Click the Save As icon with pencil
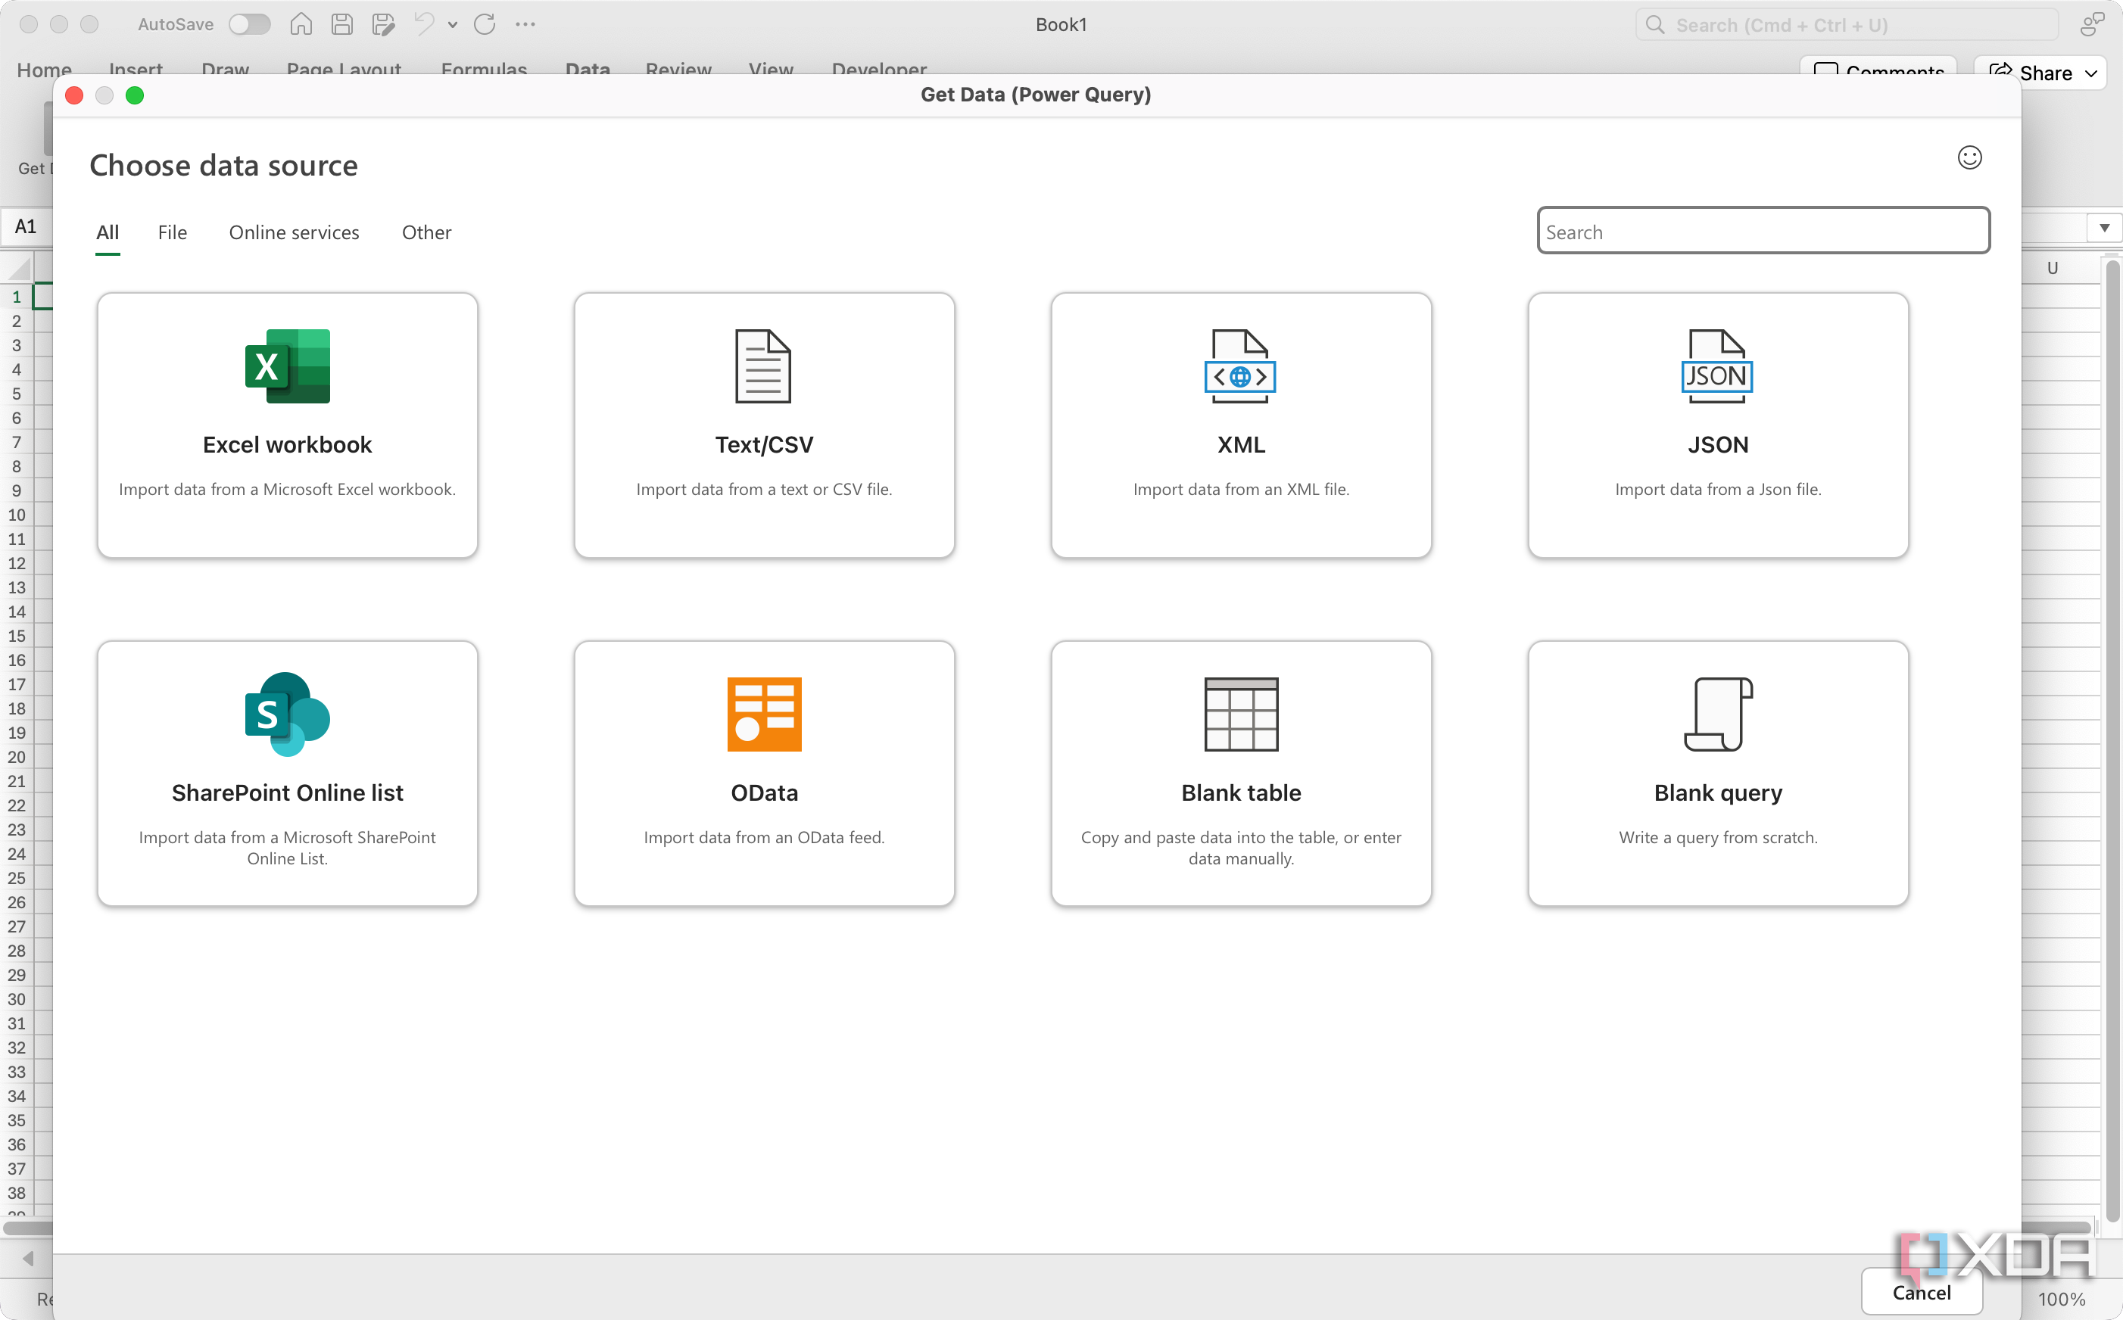Viewport: 2123px width, 1320px height. [x=382, y=24]
